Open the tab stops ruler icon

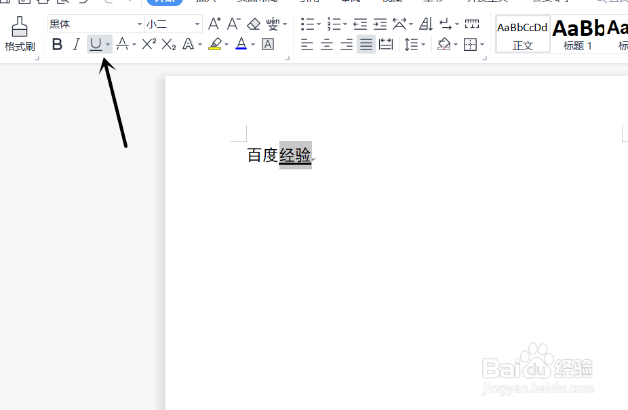[x=472, y=24]
